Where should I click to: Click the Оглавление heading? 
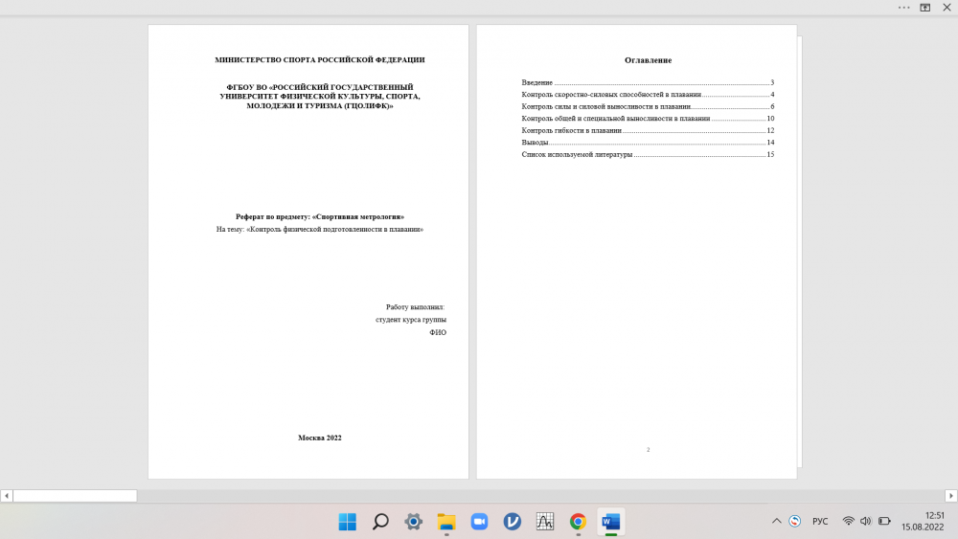point(648,59)
